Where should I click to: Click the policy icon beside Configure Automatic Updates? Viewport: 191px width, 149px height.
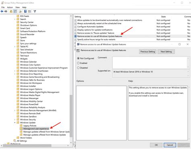(x=76, y=27)
